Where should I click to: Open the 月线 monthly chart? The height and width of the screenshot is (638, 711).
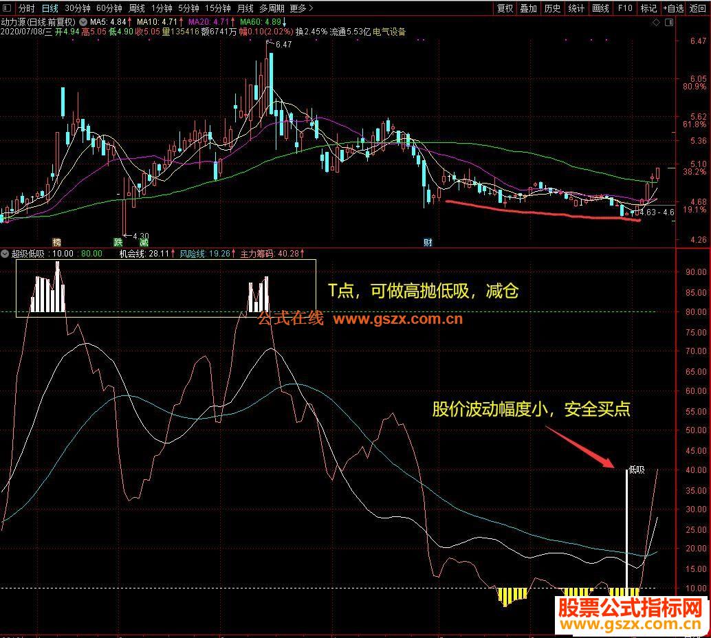(245, 8)
